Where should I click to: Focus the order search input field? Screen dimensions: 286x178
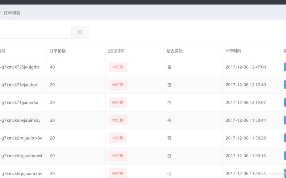pos(35,32)
